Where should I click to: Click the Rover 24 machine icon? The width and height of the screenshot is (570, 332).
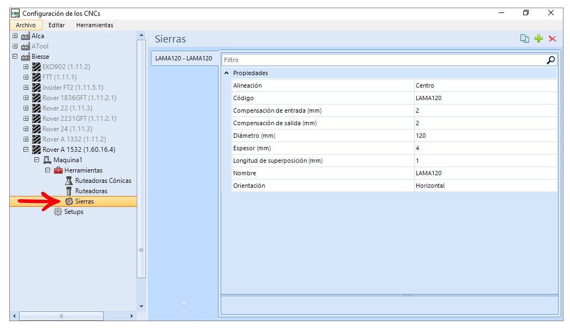click(x=37, y=129)
